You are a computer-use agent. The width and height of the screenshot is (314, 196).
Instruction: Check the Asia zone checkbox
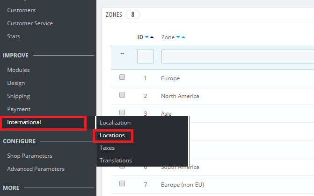click(x=122, y=112)
